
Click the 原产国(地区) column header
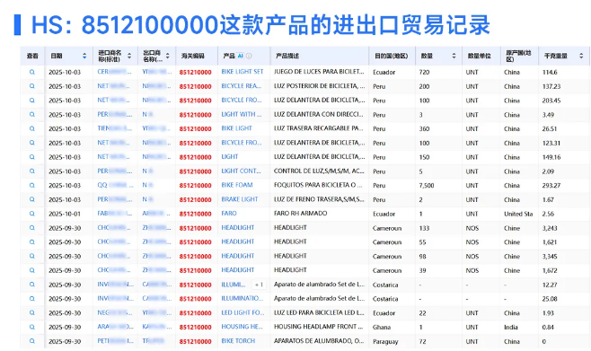pyautogui.click(x=518, y=56)
